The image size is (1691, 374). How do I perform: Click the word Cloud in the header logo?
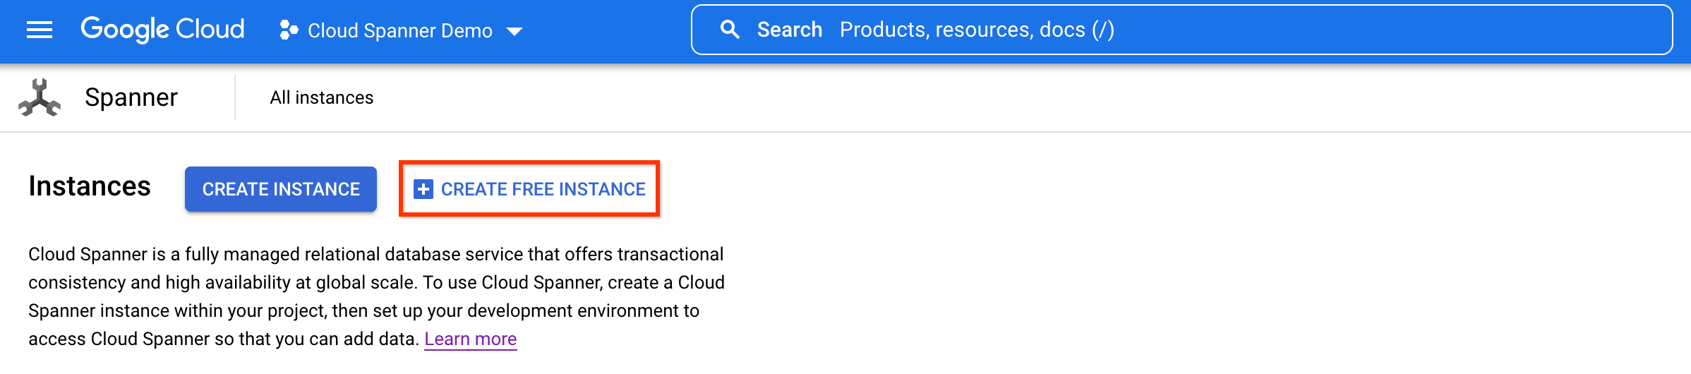pyautogui.click(x=210, y=30)
